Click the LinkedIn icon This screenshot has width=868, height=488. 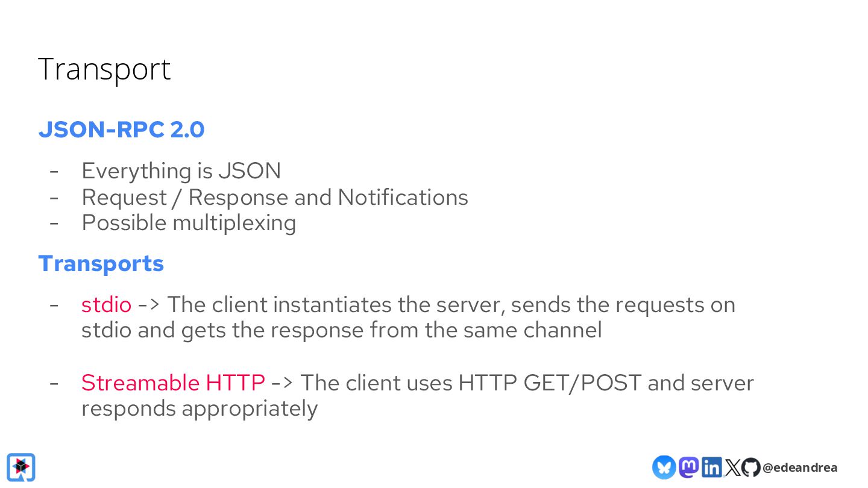(x=711, y=467)
